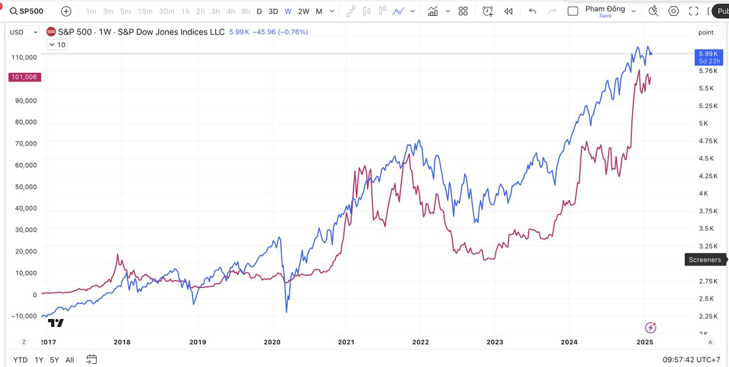729x367 pixels.
Task: Click the 2021 time axis label
Action: (x=346, y=342)
